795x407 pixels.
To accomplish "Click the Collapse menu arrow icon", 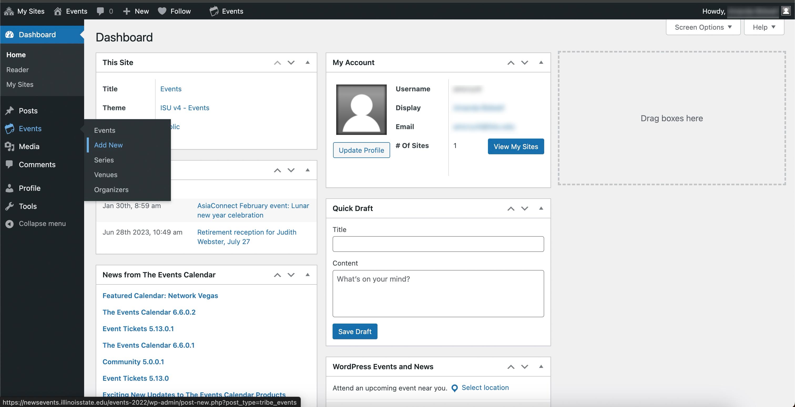I will click(x=9, y=224).
